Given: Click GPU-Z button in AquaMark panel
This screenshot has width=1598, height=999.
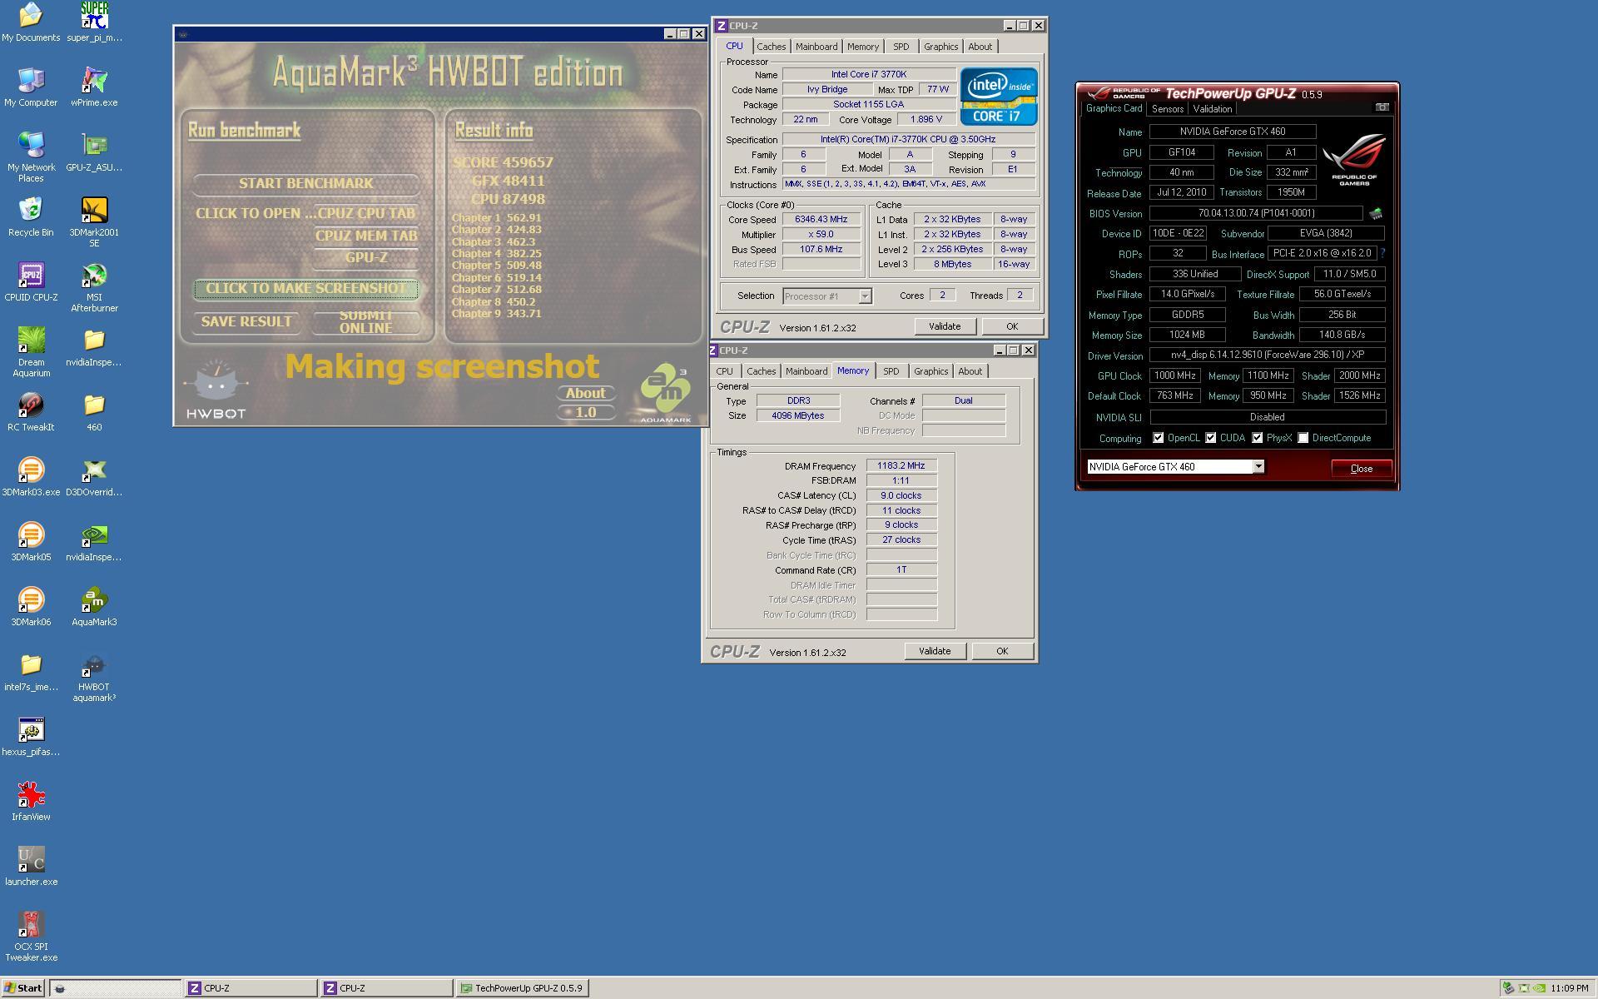Looking at the screenshot, I should click(x=366, y=258).
